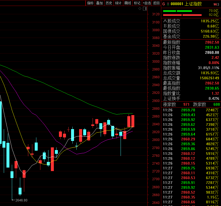Open the 历史 history menu
The image size is (221, 206).
[x=109, y=3]
